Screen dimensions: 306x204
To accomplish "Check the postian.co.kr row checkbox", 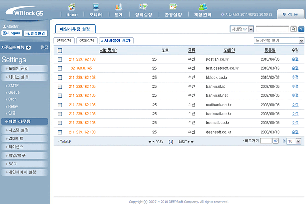I will point(60,59).
